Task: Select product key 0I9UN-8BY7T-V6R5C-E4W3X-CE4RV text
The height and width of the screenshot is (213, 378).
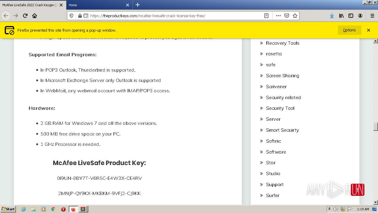Action: pos(99,178)
